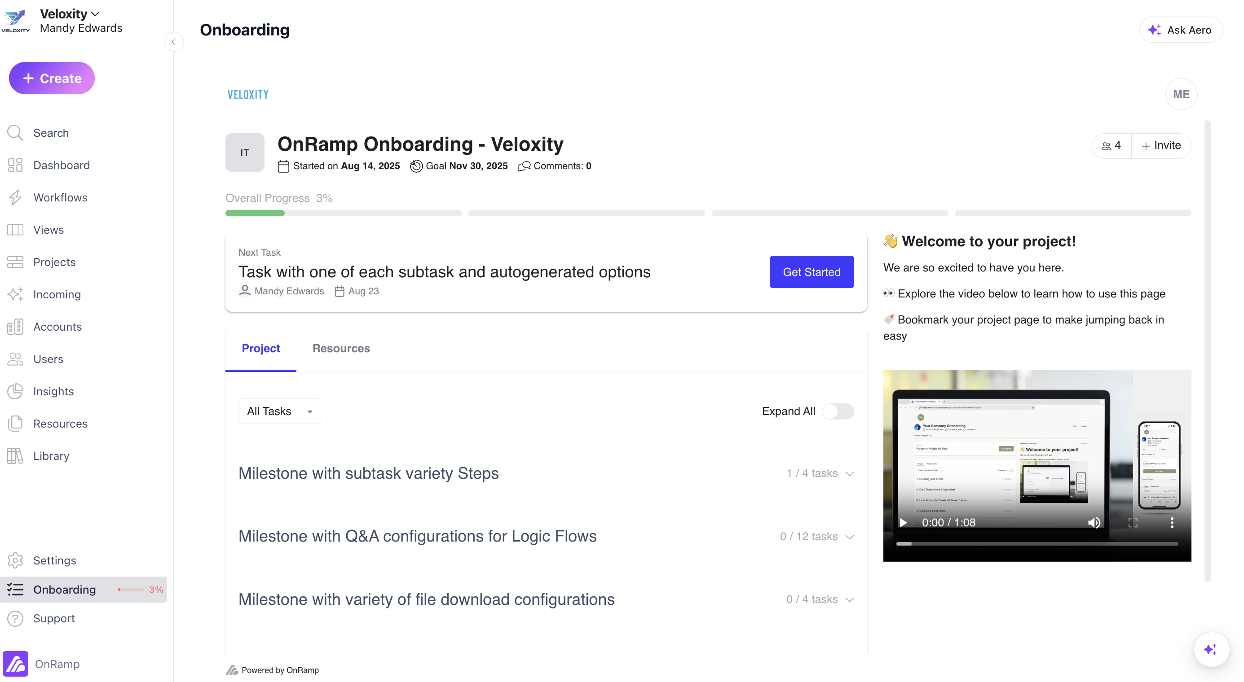Open the Insights pie chart icon

pos(15,391)
